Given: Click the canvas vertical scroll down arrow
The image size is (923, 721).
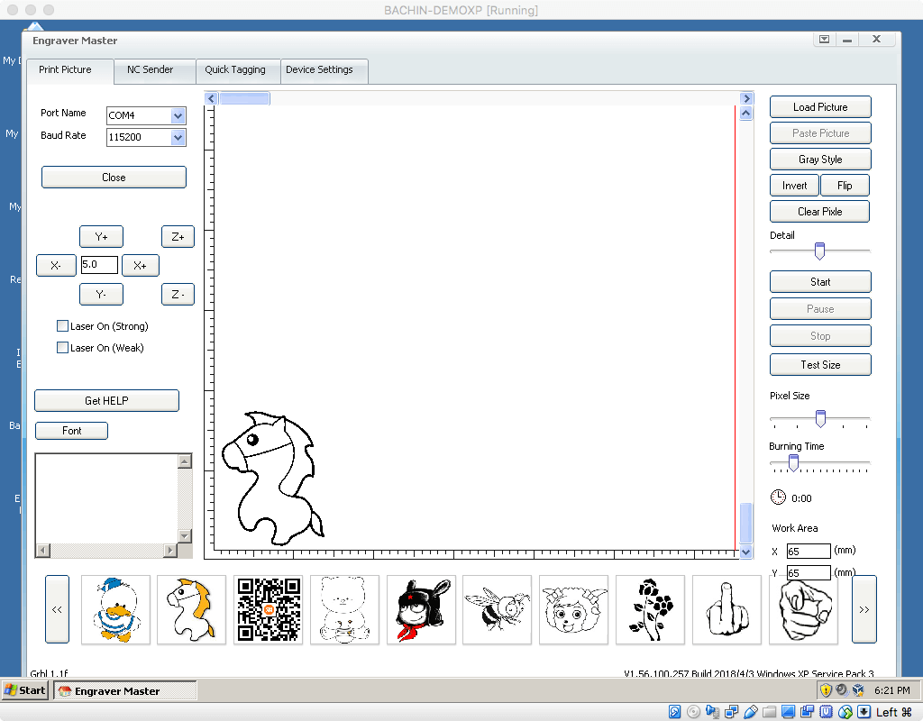Looking at the screenshot, I should pos(745,552).
